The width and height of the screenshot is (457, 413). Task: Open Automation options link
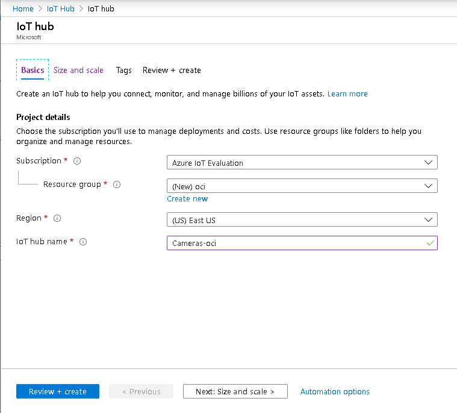pos(335,392)
